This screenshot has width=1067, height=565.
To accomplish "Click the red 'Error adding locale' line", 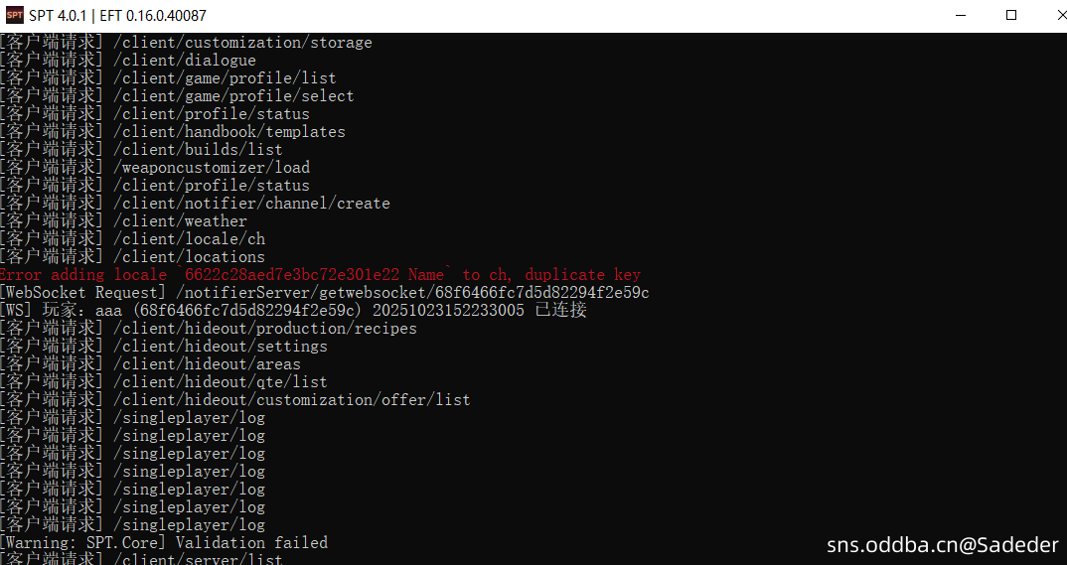I will [x=320, y=275].
